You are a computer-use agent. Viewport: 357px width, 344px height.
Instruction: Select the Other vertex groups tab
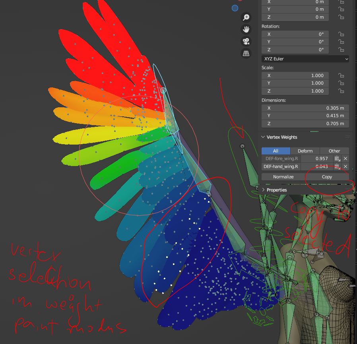[x=334, y=151]
